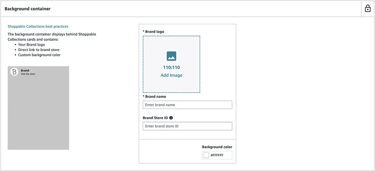Click the 110:110 image ratio text
This screenshot has height=171, width=375.
171,67
